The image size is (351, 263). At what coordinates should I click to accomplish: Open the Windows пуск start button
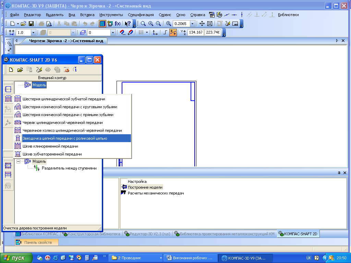16,258
